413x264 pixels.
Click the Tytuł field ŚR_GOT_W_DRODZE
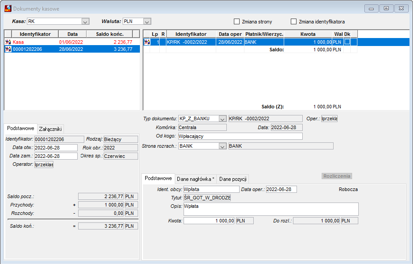coord(207,198)
